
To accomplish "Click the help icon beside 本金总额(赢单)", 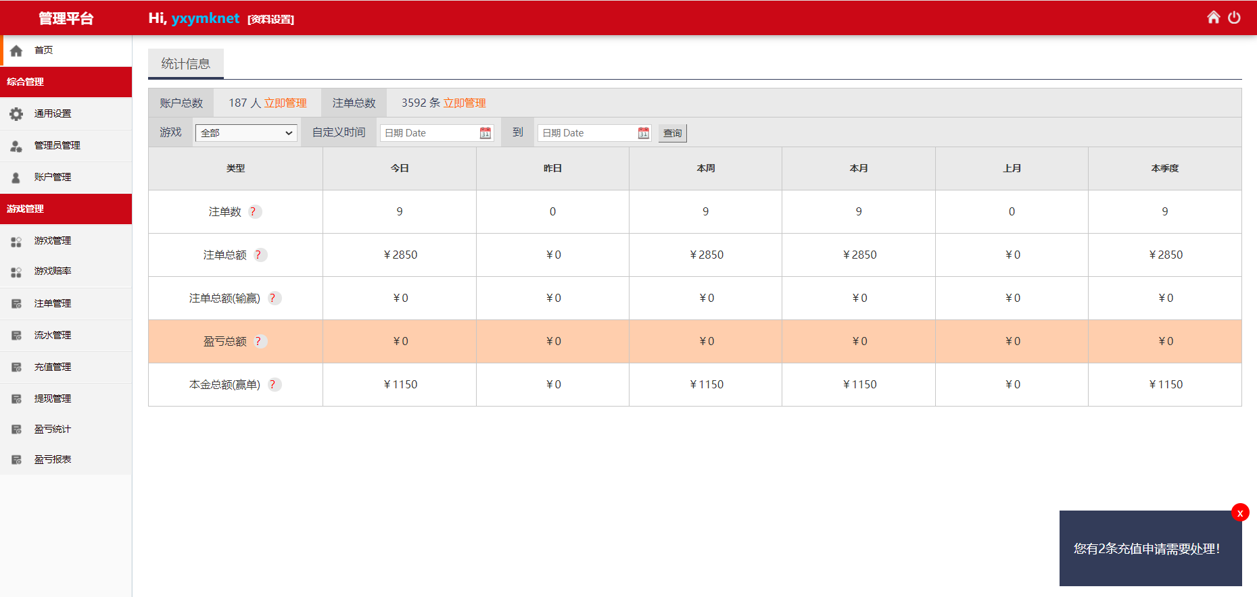I will 275,384.
